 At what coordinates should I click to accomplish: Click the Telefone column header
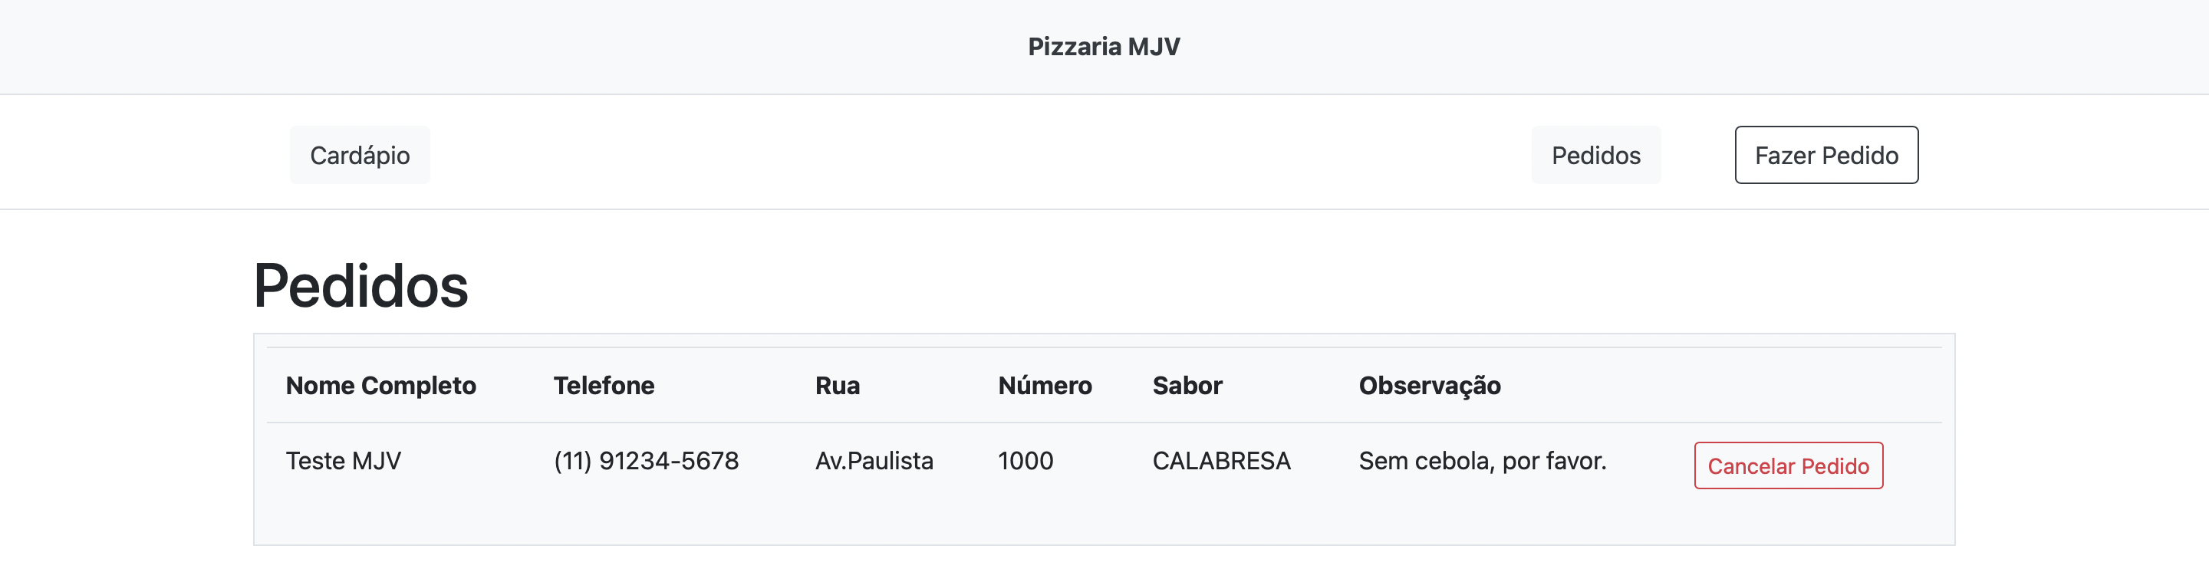(x=604, y=386)
